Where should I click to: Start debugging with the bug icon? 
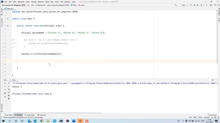194,5
